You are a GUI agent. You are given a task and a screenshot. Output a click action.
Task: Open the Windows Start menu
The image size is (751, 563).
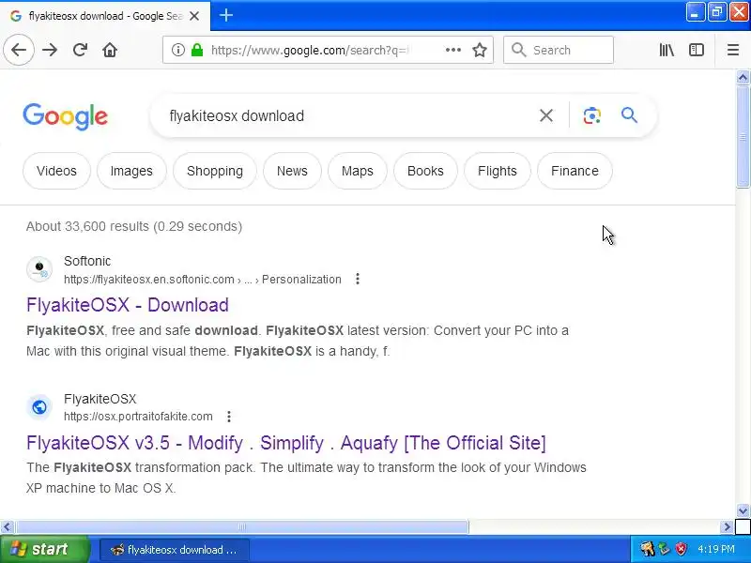click(x=45, y=549)
